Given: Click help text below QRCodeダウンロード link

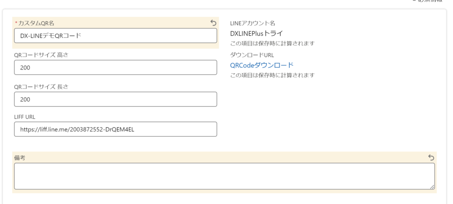Looking at the screenshot, I should point(272,75).
